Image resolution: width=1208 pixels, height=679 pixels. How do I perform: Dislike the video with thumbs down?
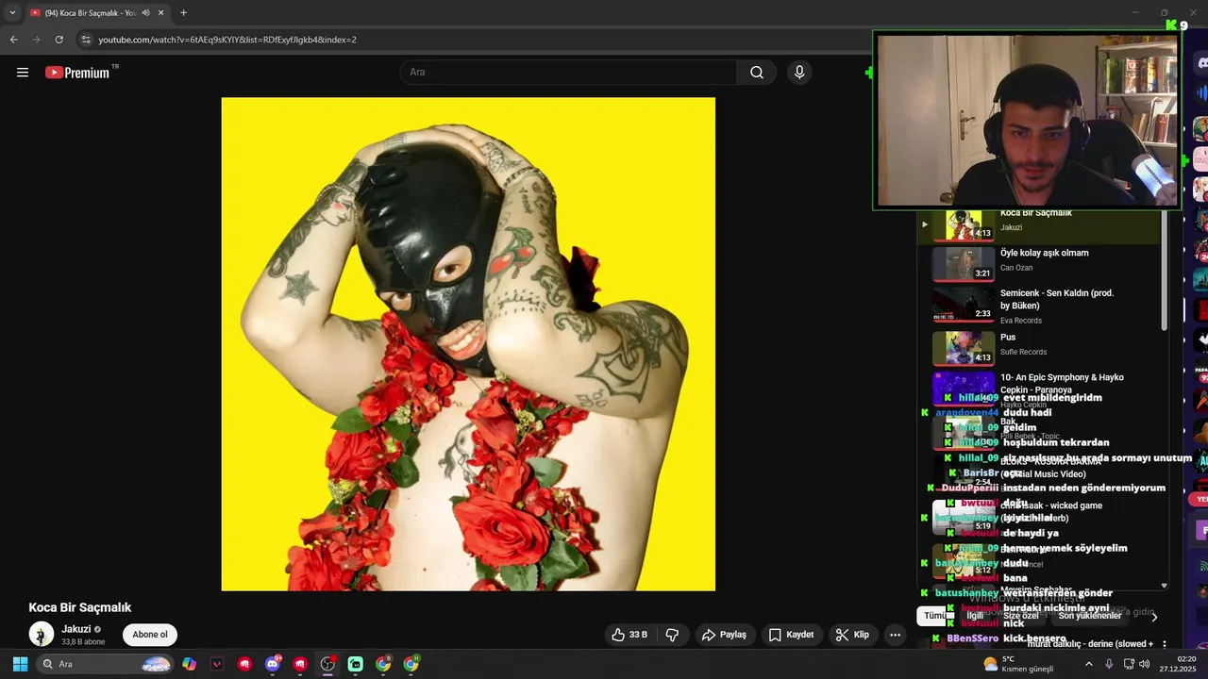click(x=672, y=635)
